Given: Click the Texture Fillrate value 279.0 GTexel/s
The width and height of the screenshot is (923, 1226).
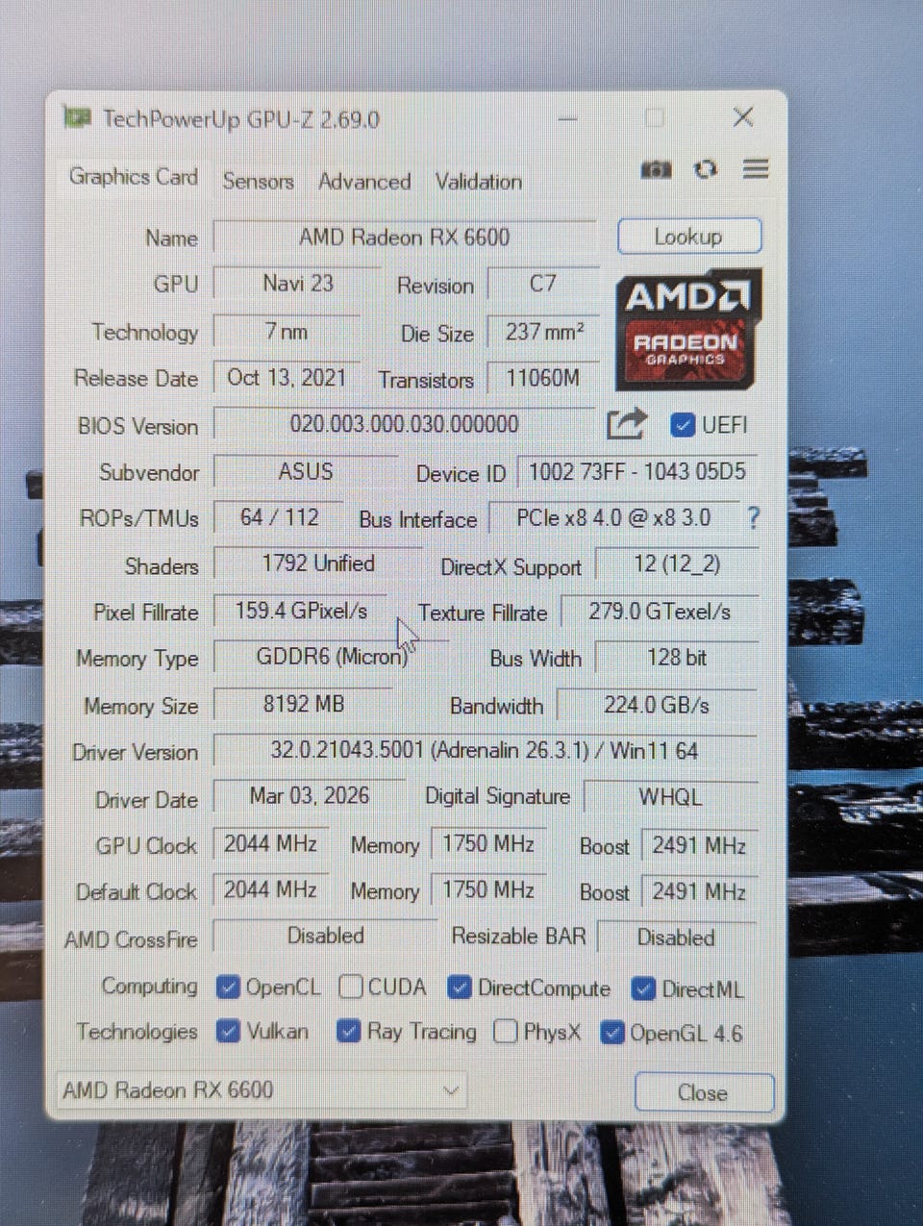Looking at the screenshot, I should click(660, 612).
